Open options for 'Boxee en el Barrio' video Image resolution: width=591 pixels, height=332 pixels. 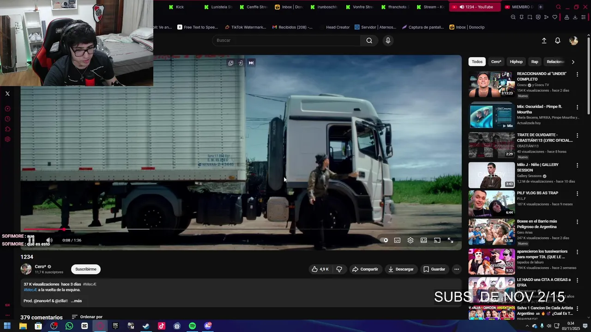coord(577,222)
